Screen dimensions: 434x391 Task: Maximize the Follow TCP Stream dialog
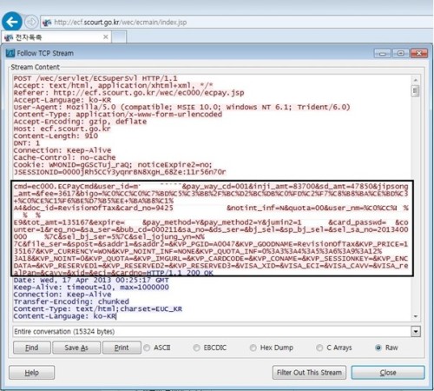401,54
